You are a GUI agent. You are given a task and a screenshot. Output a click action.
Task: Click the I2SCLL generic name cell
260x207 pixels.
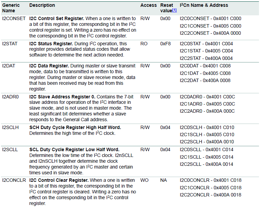coord(11,149)
